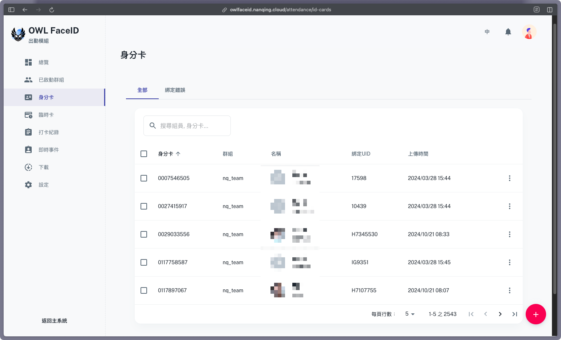Click the notification bell icon
This screenshot has width=561, height=340.
coord(508,32)
